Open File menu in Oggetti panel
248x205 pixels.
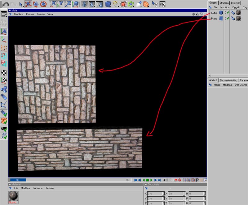(215, 7)
